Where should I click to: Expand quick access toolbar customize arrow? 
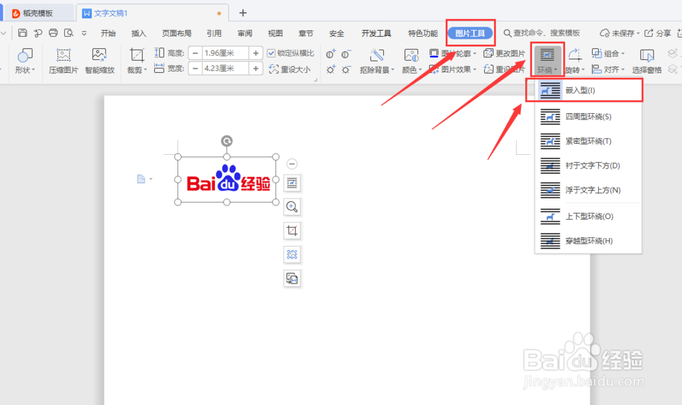click(x=84, y=33)
